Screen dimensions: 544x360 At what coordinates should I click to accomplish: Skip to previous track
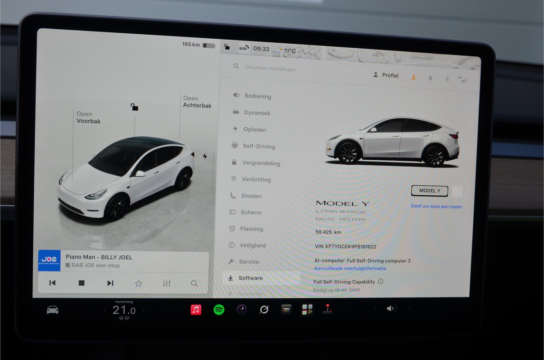(x=52, y=283)
